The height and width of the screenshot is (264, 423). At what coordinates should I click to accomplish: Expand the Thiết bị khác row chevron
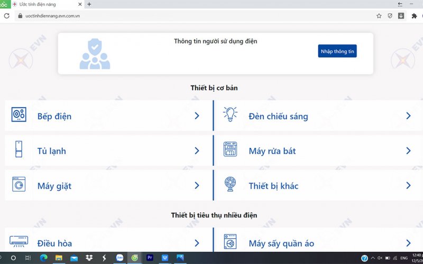[408, 185]
